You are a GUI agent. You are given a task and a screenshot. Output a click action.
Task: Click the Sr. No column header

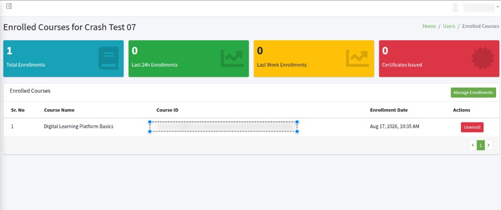click(x=18, y=110)
